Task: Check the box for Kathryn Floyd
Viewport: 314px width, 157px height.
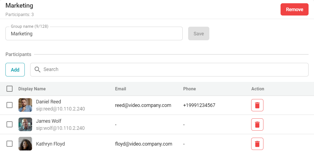Action: (x=10, y=144)
